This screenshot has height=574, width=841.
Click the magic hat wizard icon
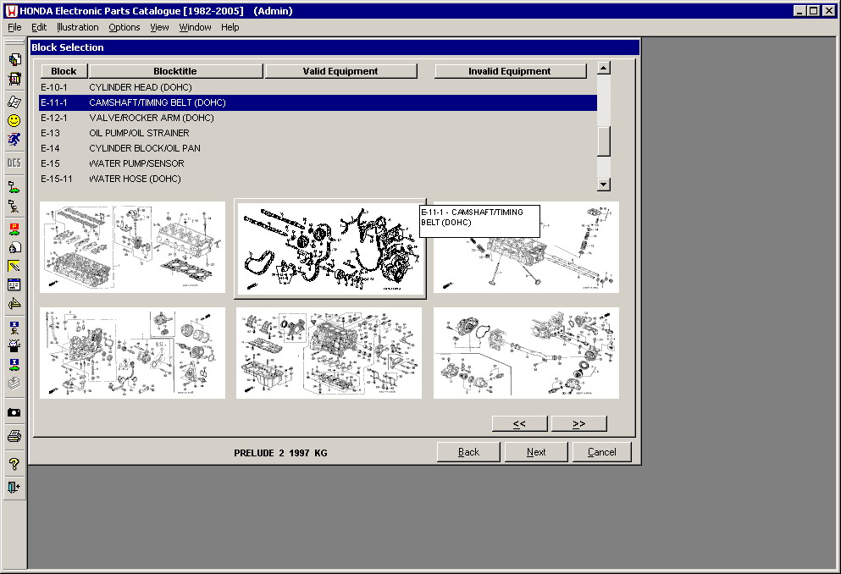click(x=14, y=345)
